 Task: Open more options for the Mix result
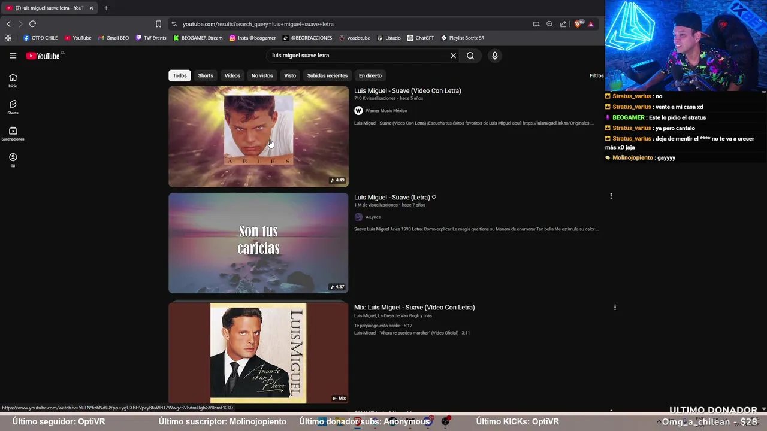tap(614, 308)
